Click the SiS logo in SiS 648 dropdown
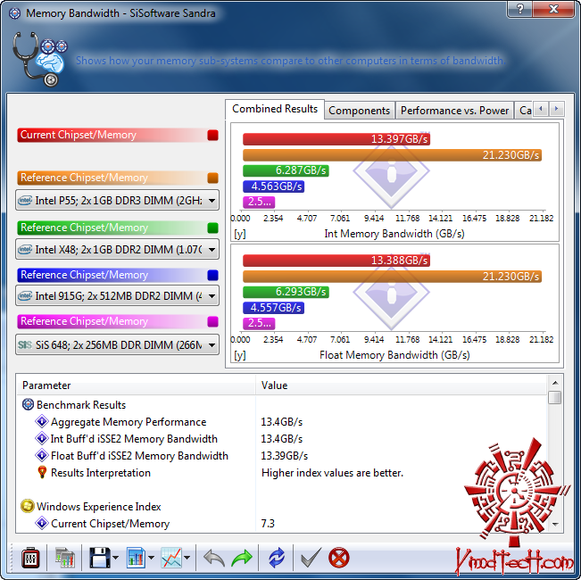This screenshot has height=580, width=581. point(25,344)
